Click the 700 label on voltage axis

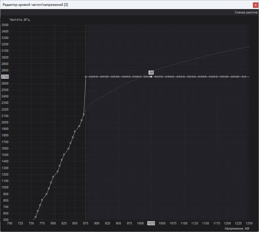pyautogui.click(x=10, y=223)
